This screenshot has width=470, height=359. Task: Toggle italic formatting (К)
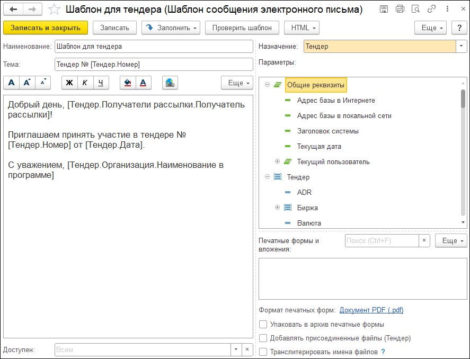[x=85, y=83]
